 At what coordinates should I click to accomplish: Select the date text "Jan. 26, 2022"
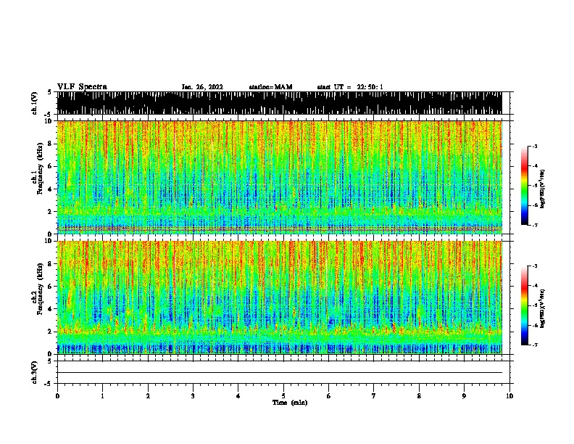pos(202,87)
